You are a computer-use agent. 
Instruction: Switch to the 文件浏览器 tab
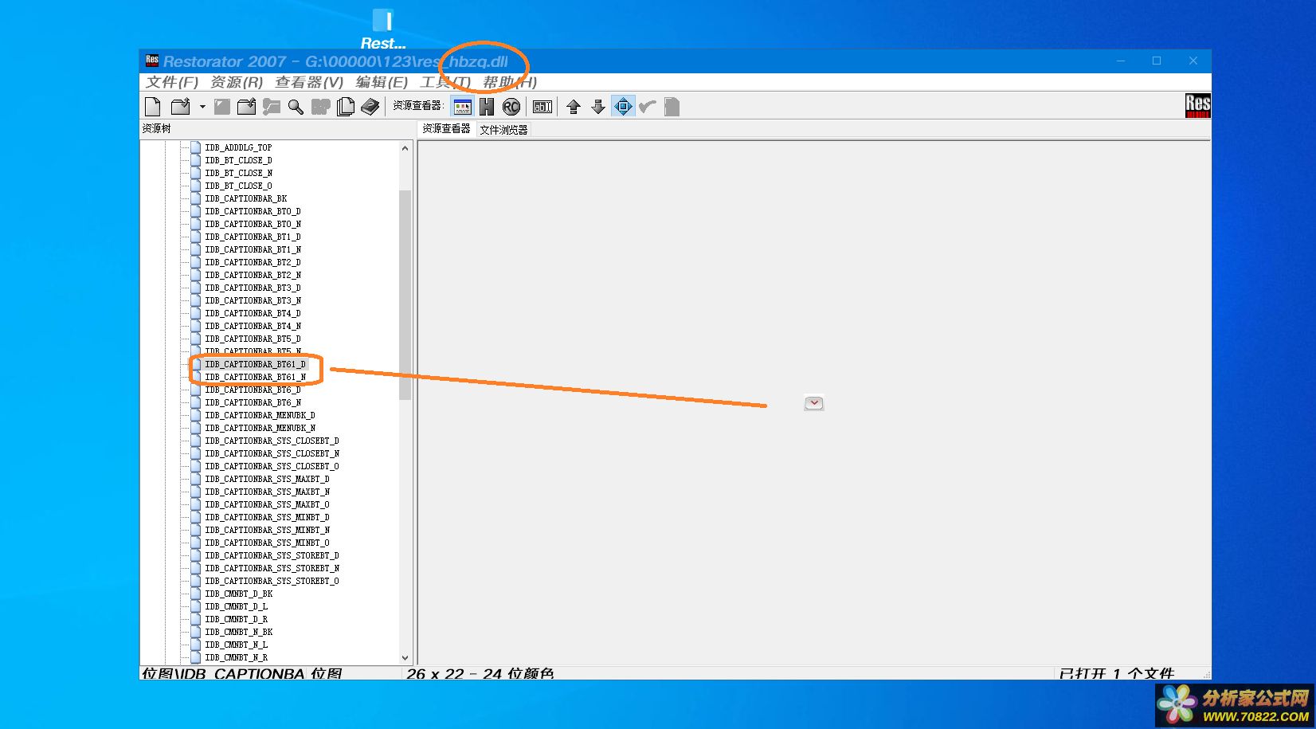pyautogui.click(x=503, y=130)
